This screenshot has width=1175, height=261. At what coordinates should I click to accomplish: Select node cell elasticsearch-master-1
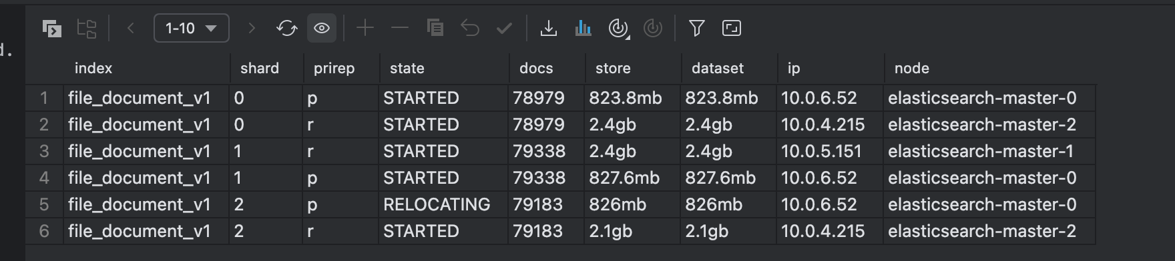pos(989,151)
